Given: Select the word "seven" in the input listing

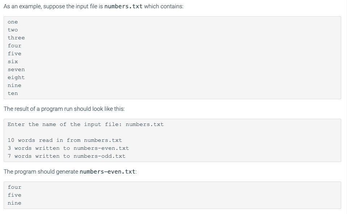Looking at the screenshot, I should (x=16, y=70).
